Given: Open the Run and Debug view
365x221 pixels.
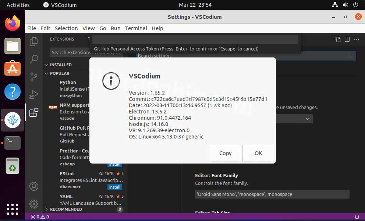Looking at the screenshot, I should tap(34, 95).
